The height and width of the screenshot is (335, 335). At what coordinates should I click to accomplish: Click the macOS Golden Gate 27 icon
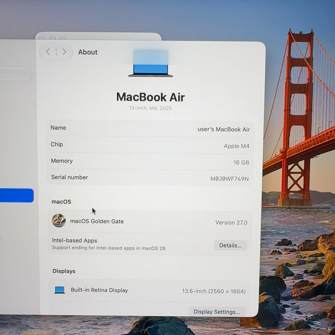[59, 221]
